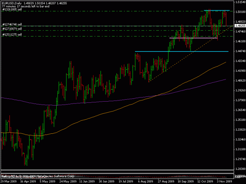
Task: Click the current price tag 1.48255
Action: (240, 26)
